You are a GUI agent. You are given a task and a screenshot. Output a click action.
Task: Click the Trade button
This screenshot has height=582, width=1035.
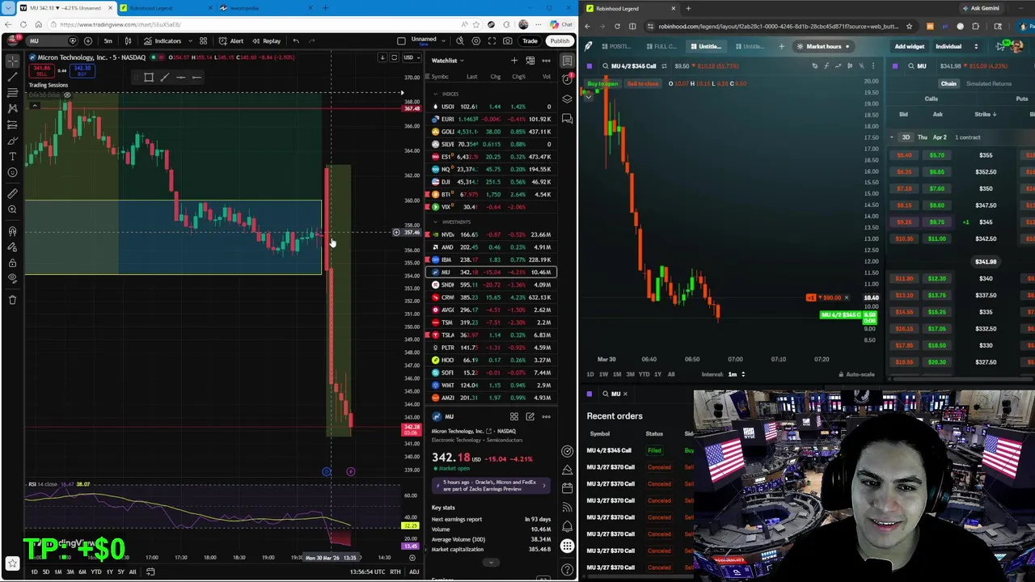pos(530,41)
